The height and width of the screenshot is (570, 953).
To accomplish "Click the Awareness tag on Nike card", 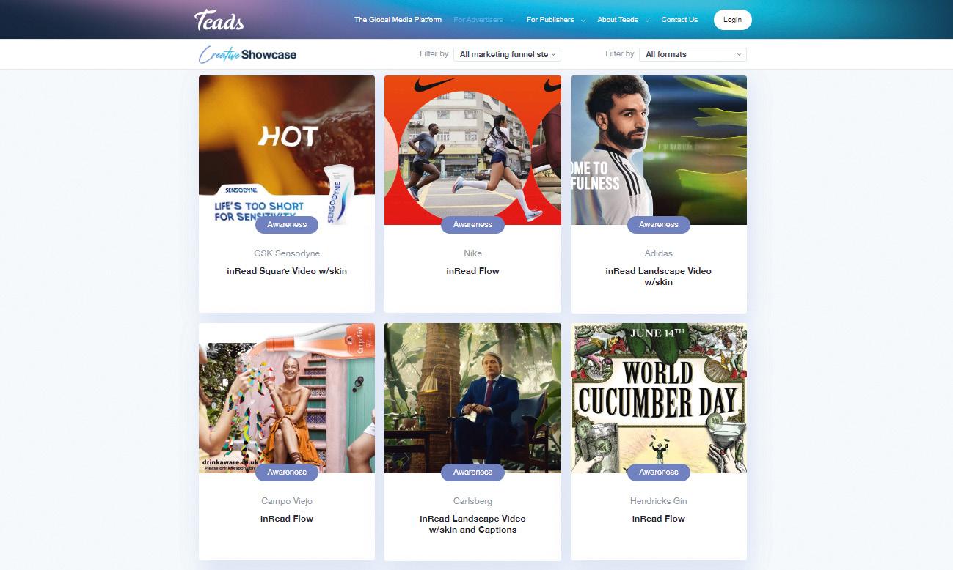I will coord(472,225).
